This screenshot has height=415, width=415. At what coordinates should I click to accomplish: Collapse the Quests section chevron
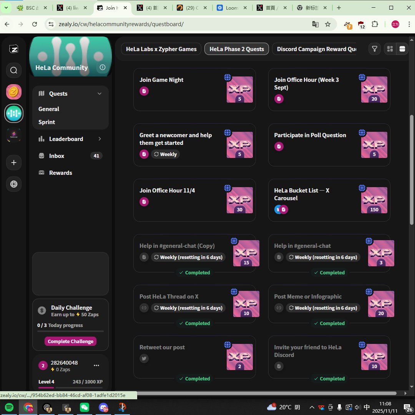coord(100,93)
